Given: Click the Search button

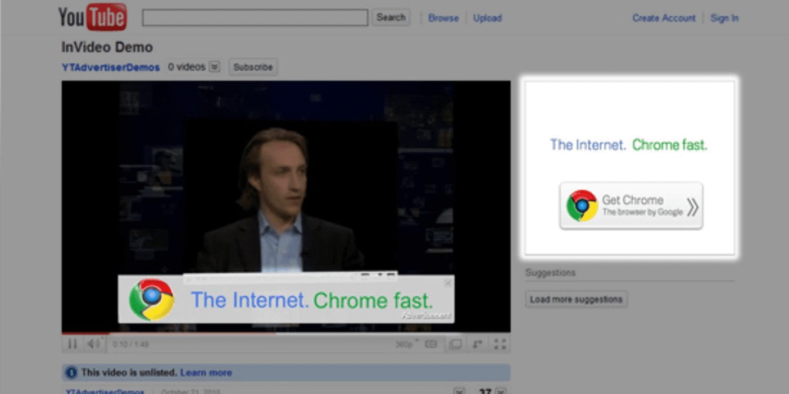Looking at the screenshot, I should point(391,17).
